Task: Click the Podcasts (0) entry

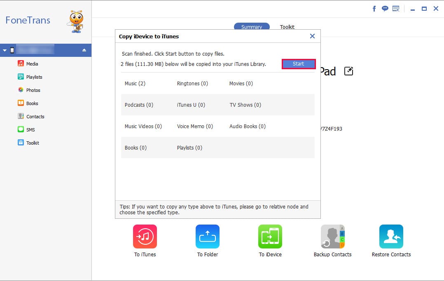Action: coord(139,105)
